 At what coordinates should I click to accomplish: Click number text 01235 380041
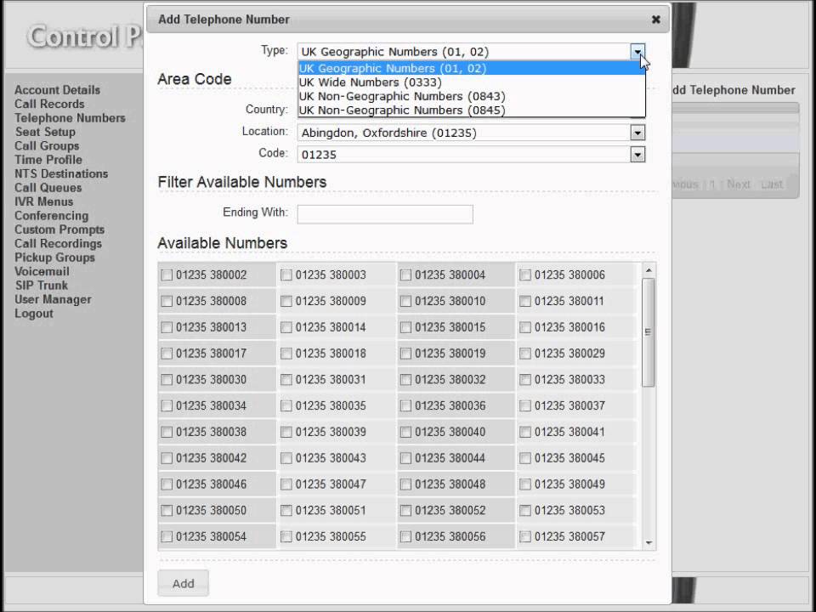click(x=569, y=432)
